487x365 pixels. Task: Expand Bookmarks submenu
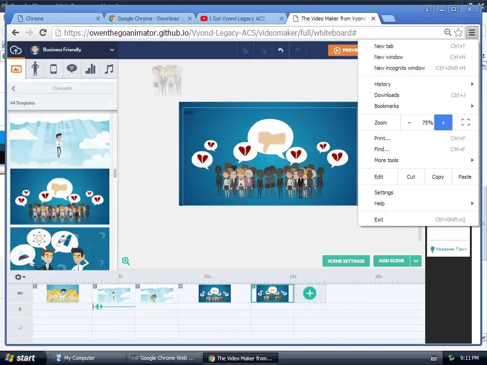[x=419, y=106]
